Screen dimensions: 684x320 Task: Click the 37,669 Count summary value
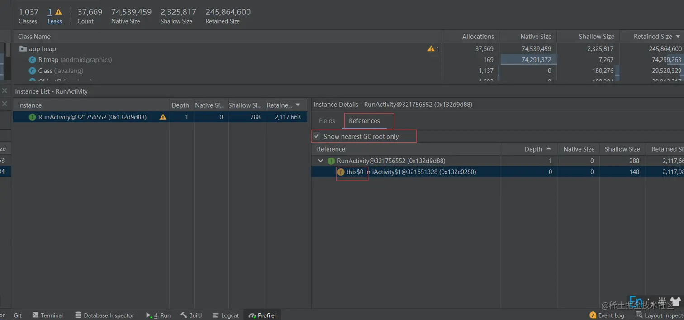point(90,12)
